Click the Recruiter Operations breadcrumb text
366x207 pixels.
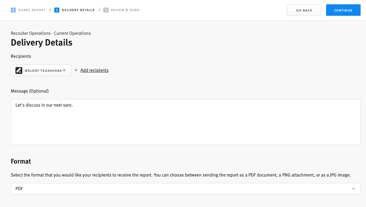[x=51, y=33]
